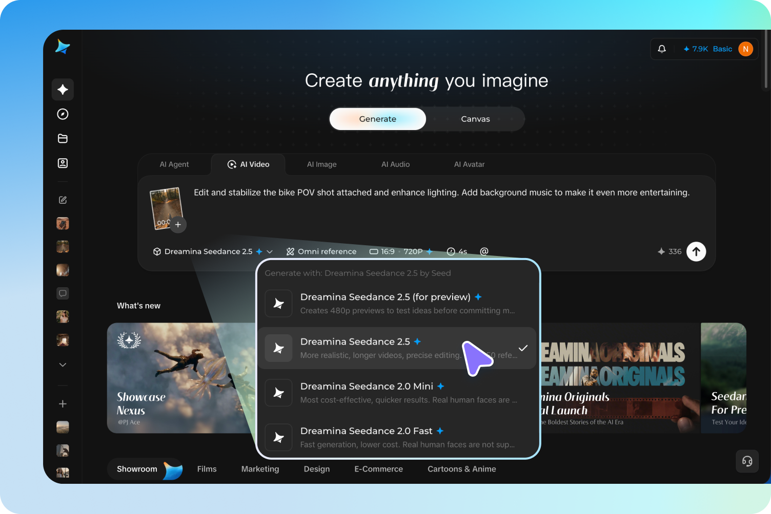Open the sparkle Create icon in the sidebar
The height and width of the screenshot is (514, 771).
[x=63, y=90]
